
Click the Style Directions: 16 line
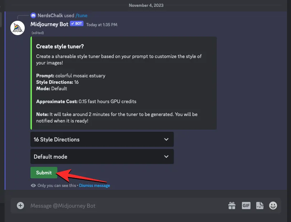coord(57,82)
